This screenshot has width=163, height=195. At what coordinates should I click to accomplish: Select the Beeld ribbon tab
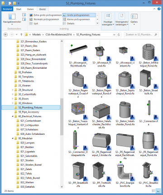click(x=43, y=9)
